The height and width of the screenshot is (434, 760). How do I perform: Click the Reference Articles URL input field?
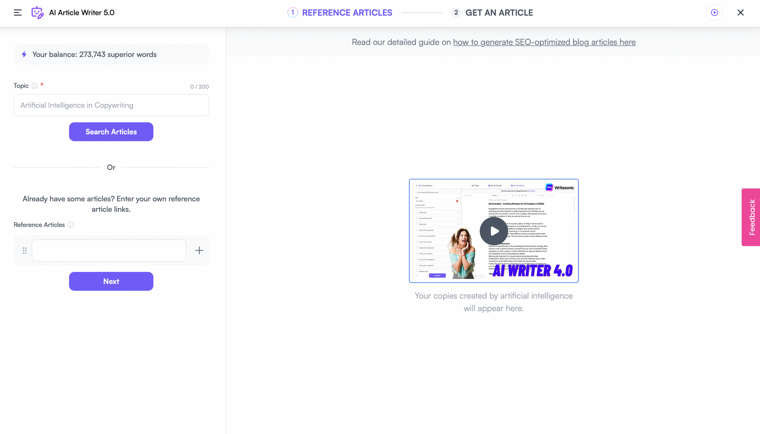pyautogui.click(x=109, y=250)
